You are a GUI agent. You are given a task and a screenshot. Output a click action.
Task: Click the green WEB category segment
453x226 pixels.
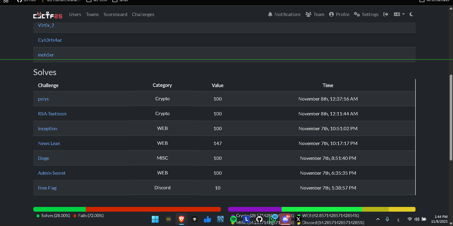click(322, 209)
